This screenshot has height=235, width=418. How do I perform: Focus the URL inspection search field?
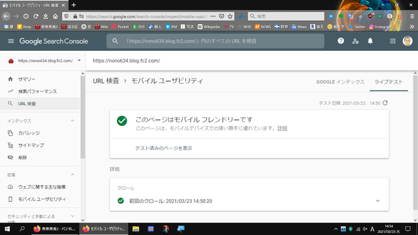tap(216, 41)
